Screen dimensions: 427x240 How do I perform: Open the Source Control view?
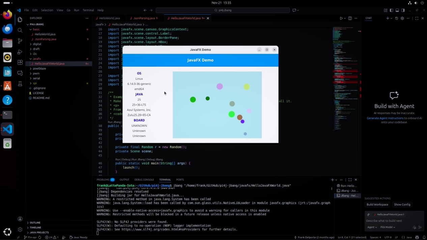coord(20,41)
